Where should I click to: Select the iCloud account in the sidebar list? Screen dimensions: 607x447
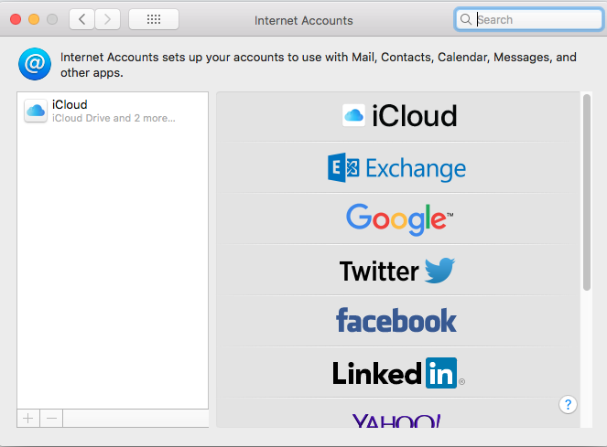(113, 111)
